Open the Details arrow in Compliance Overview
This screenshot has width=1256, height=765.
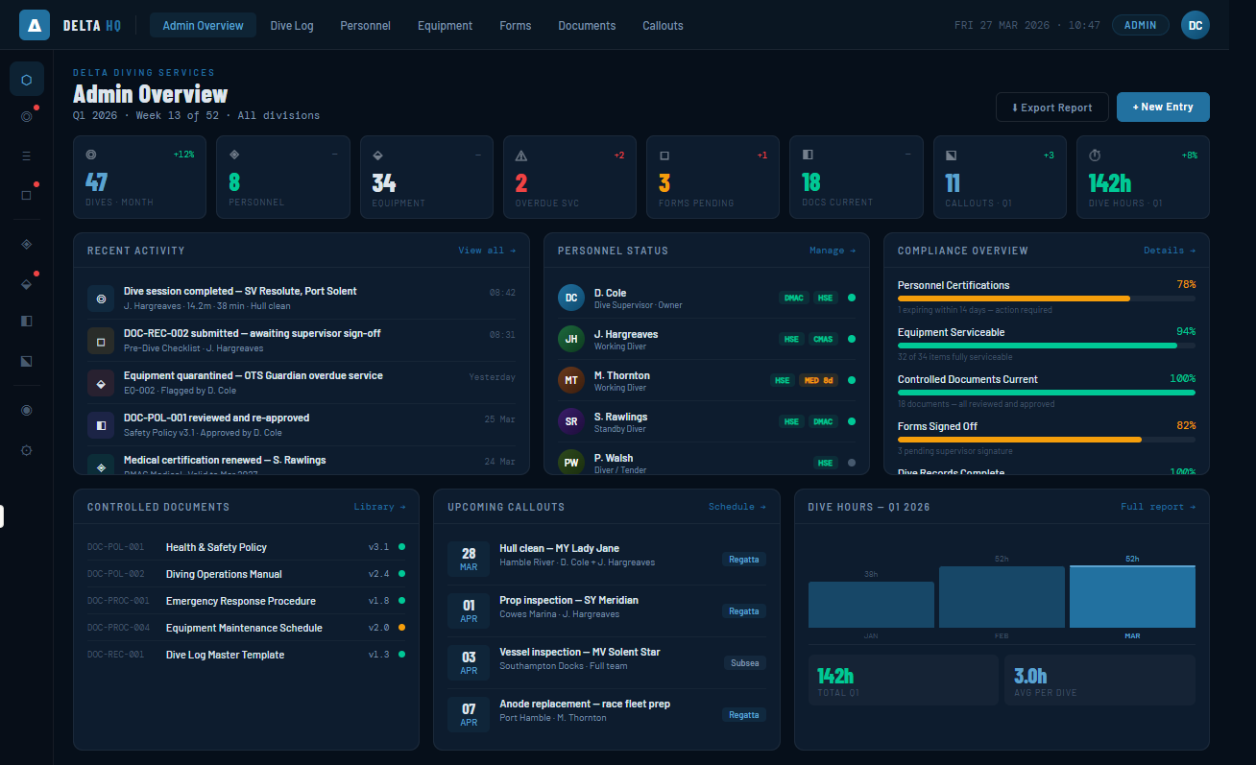coord(1169,250)
